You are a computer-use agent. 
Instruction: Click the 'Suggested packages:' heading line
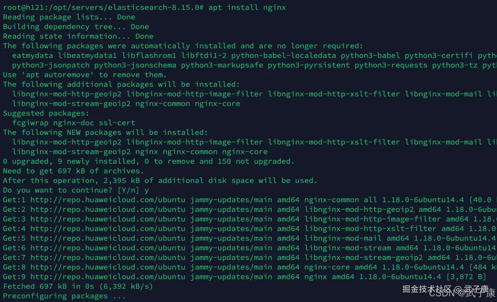tap(46, 113)
